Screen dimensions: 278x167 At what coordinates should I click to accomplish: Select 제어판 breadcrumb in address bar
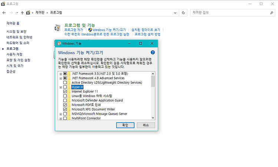(x=40, y=13)
